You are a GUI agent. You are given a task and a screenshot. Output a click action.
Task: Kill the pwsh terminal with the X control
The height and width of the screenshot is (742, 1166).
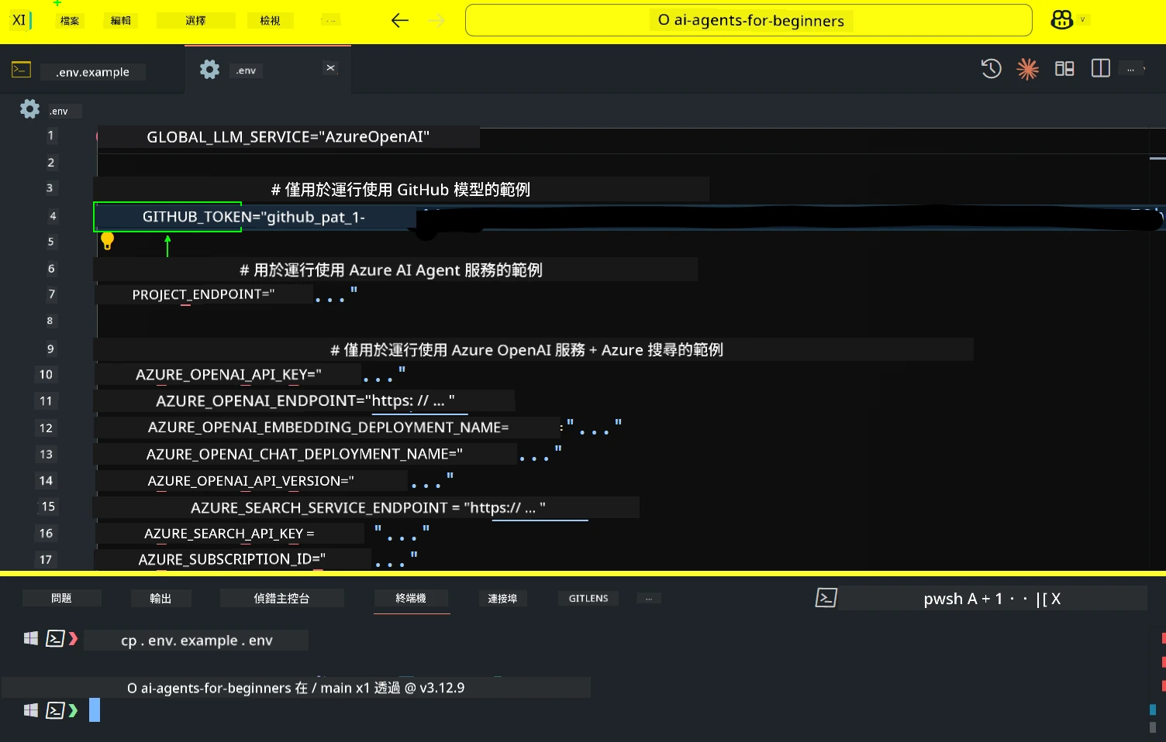1056,598
